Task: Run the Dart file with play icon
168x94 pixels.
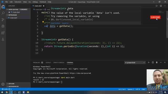Action: pyautogui.click(x=157, y=6)
